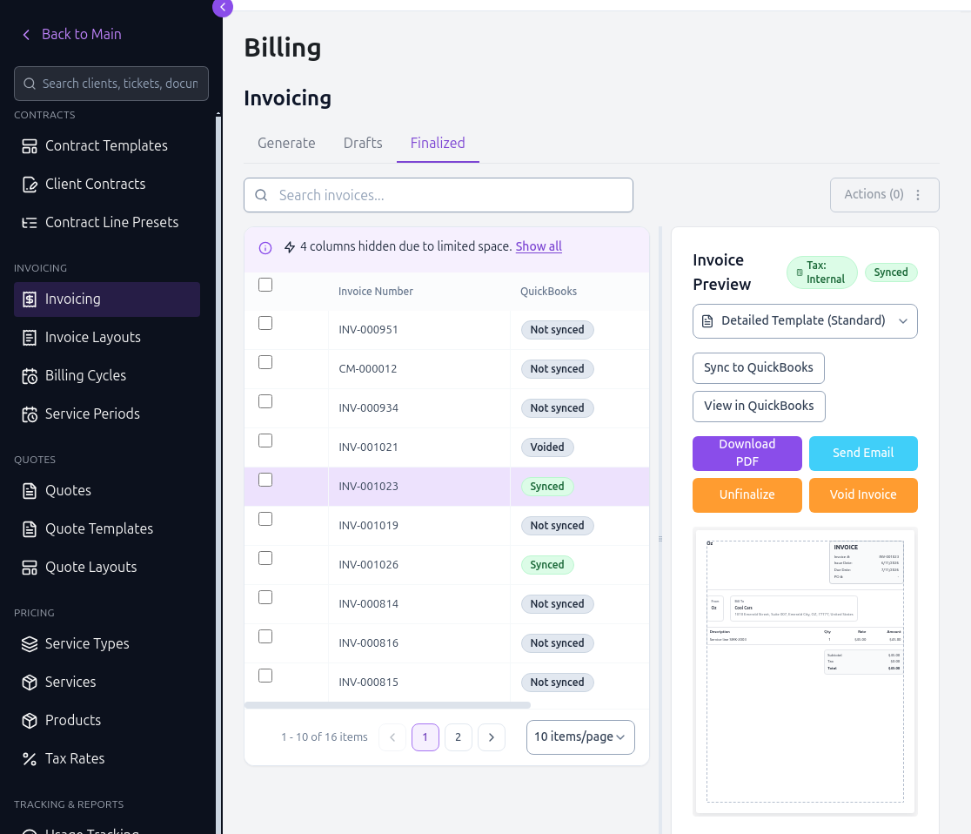Check the box for INV-001026
The image size is (971, 834).
tap(265, 558)
